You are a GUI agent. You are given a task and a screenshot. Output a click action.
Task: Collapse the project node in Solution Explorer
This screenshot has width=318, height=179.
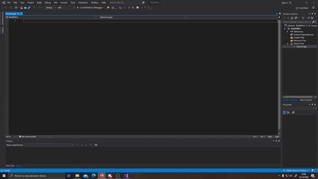click(x=285, y=29)
